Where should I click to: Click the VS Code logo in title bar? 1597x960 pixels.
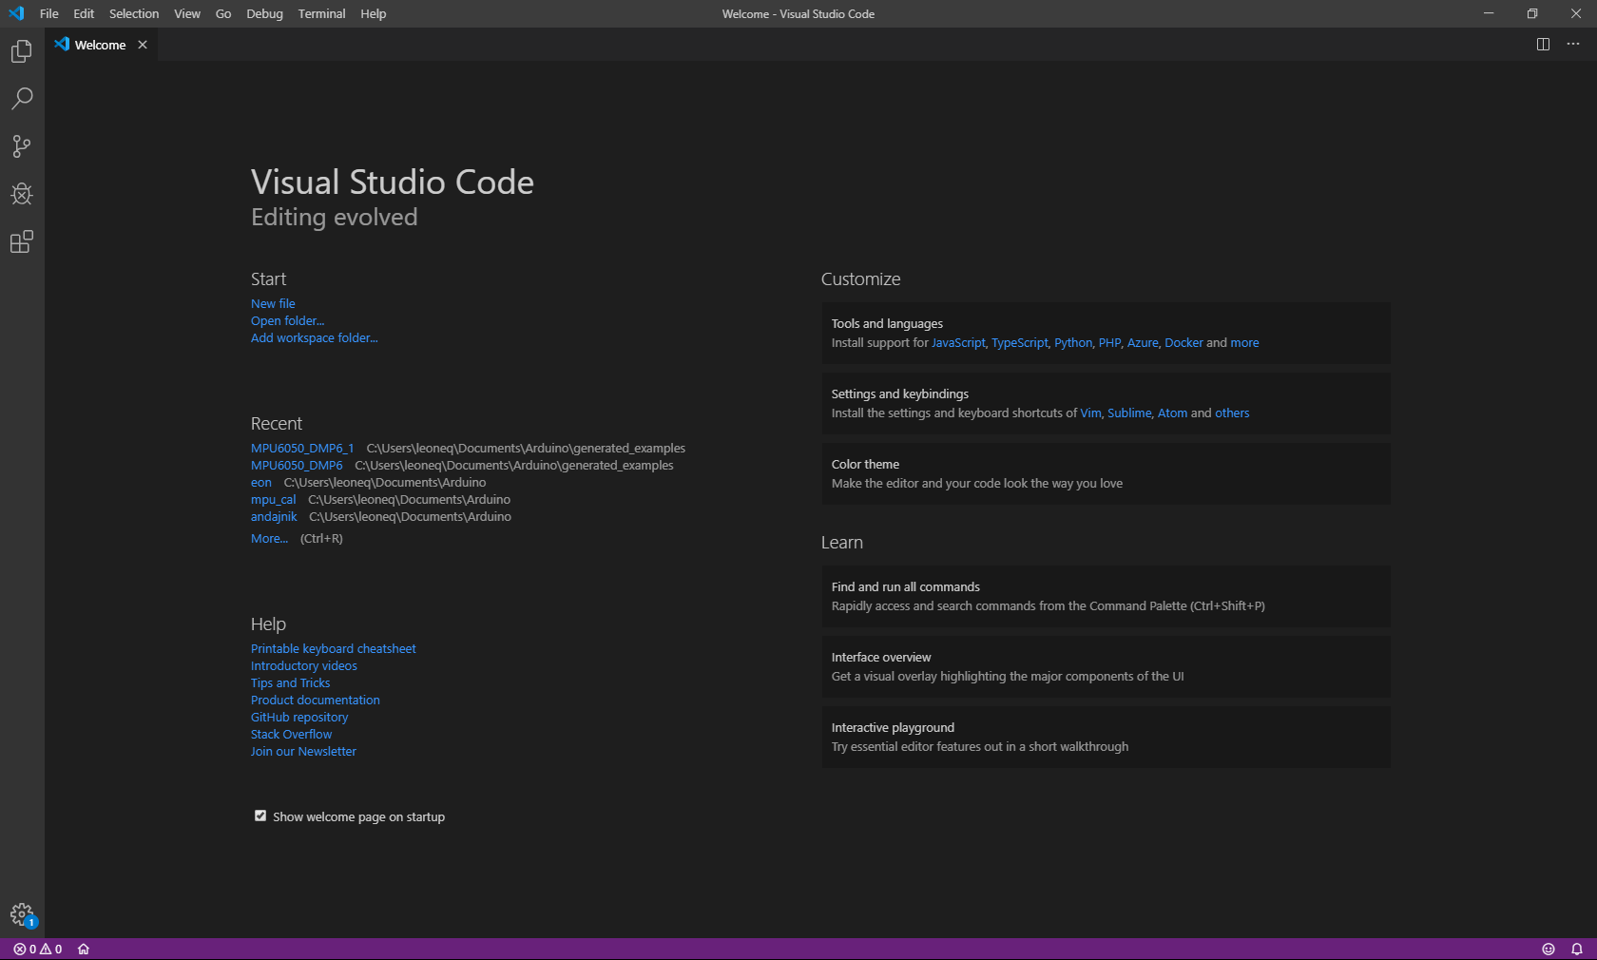click(16, 13)
